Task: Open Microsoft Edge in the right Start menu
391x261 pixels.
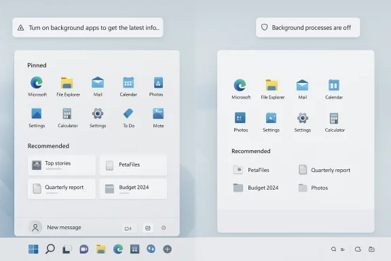Action: (240, 85)
